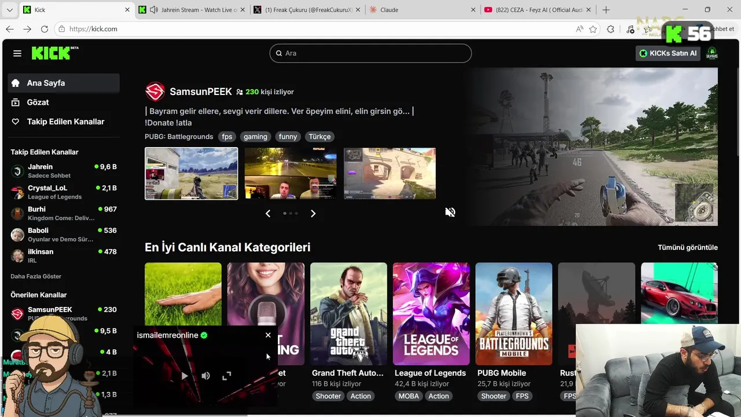Expand Daha Fazla Göster list
741x417 pixels.
coord(36,276)
